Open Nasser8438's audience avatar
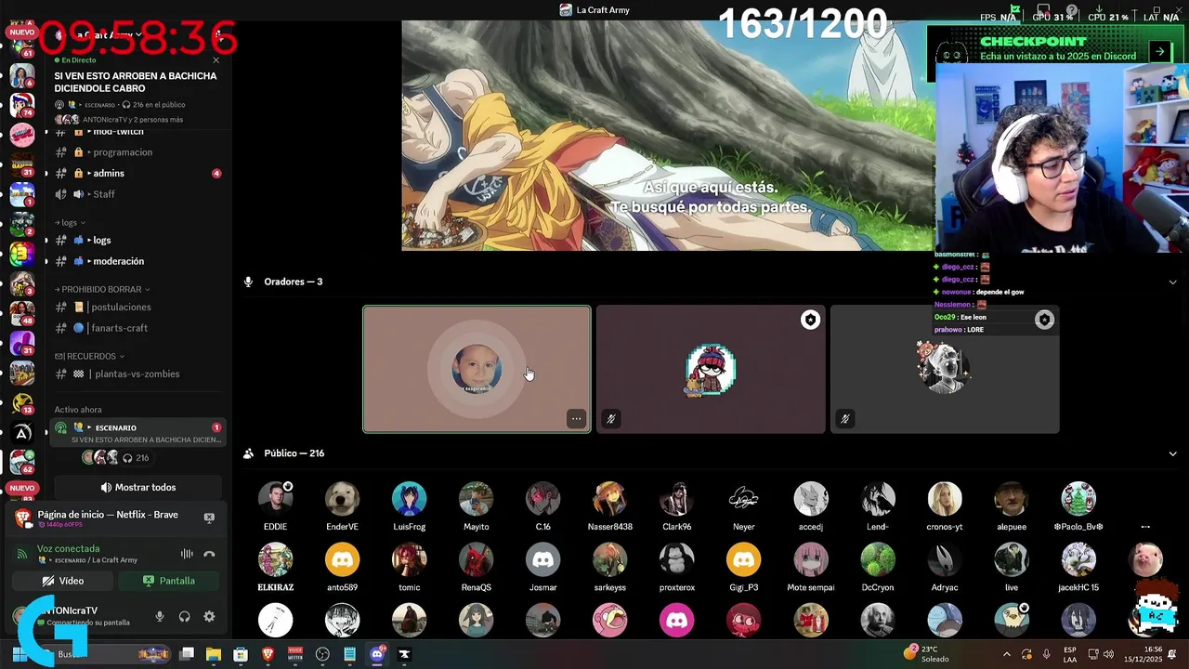The width and height of the screenshot is (1189, 669). [x=609, y=499]
